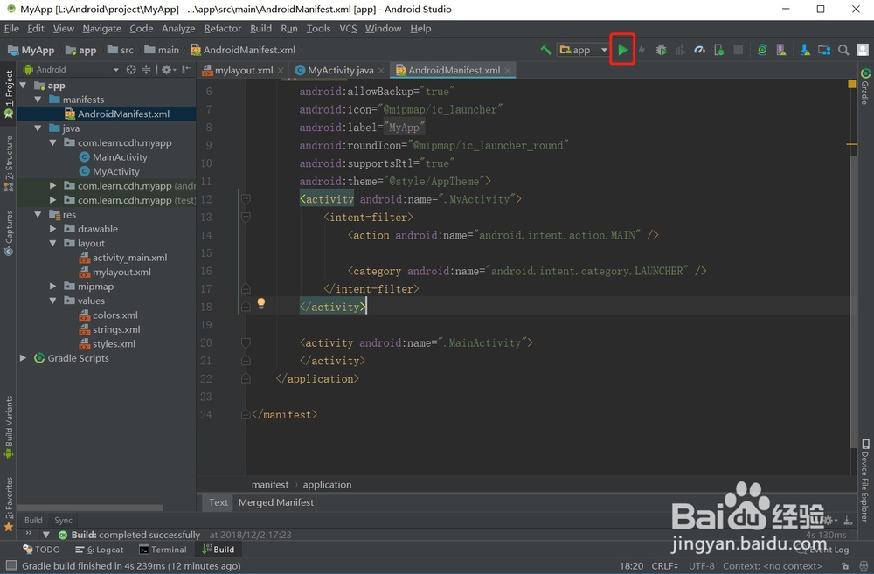This screenshot has width=874, height=574.
Task: Open the Android Profiler gauge icon
Action: 699,50
